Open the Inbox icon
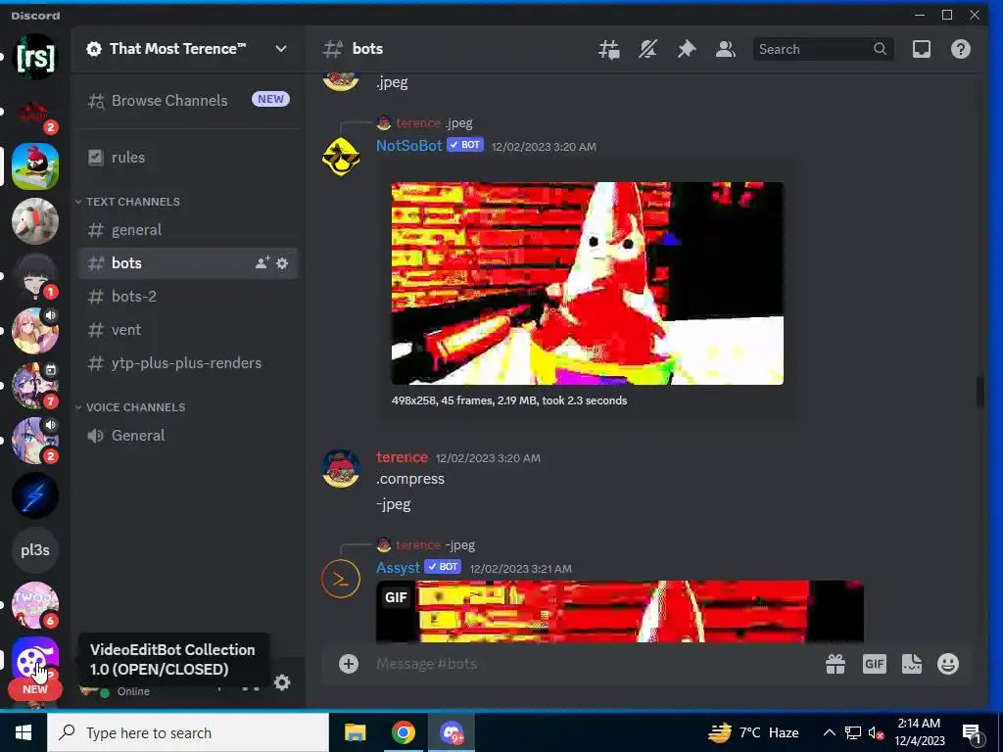 tap(921, 49)
